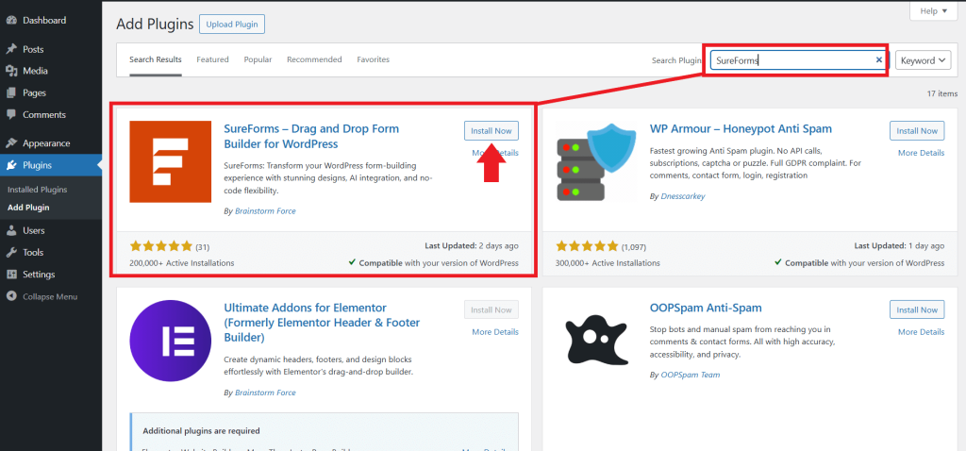Select the Add Plugin submenu item

point(28,208)
